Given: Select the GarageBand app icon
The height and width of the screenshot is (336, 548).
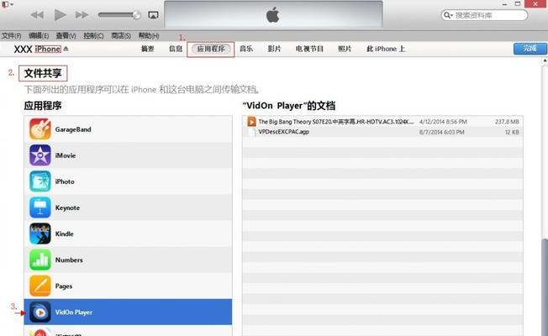Looking at the screenshot, I should [x=40, y=129].
